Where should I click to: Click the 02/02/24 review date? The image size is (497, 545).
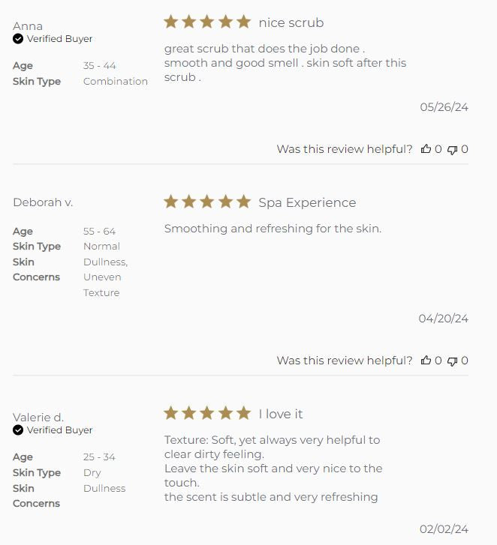444,529
